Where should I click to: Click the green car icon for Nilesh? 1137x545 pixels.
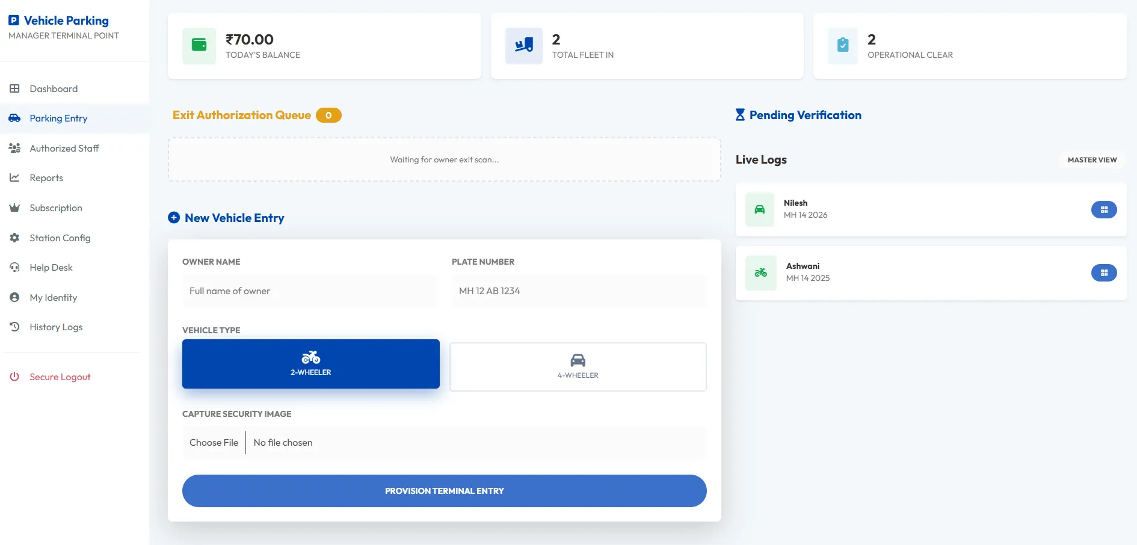click(759, 210)
